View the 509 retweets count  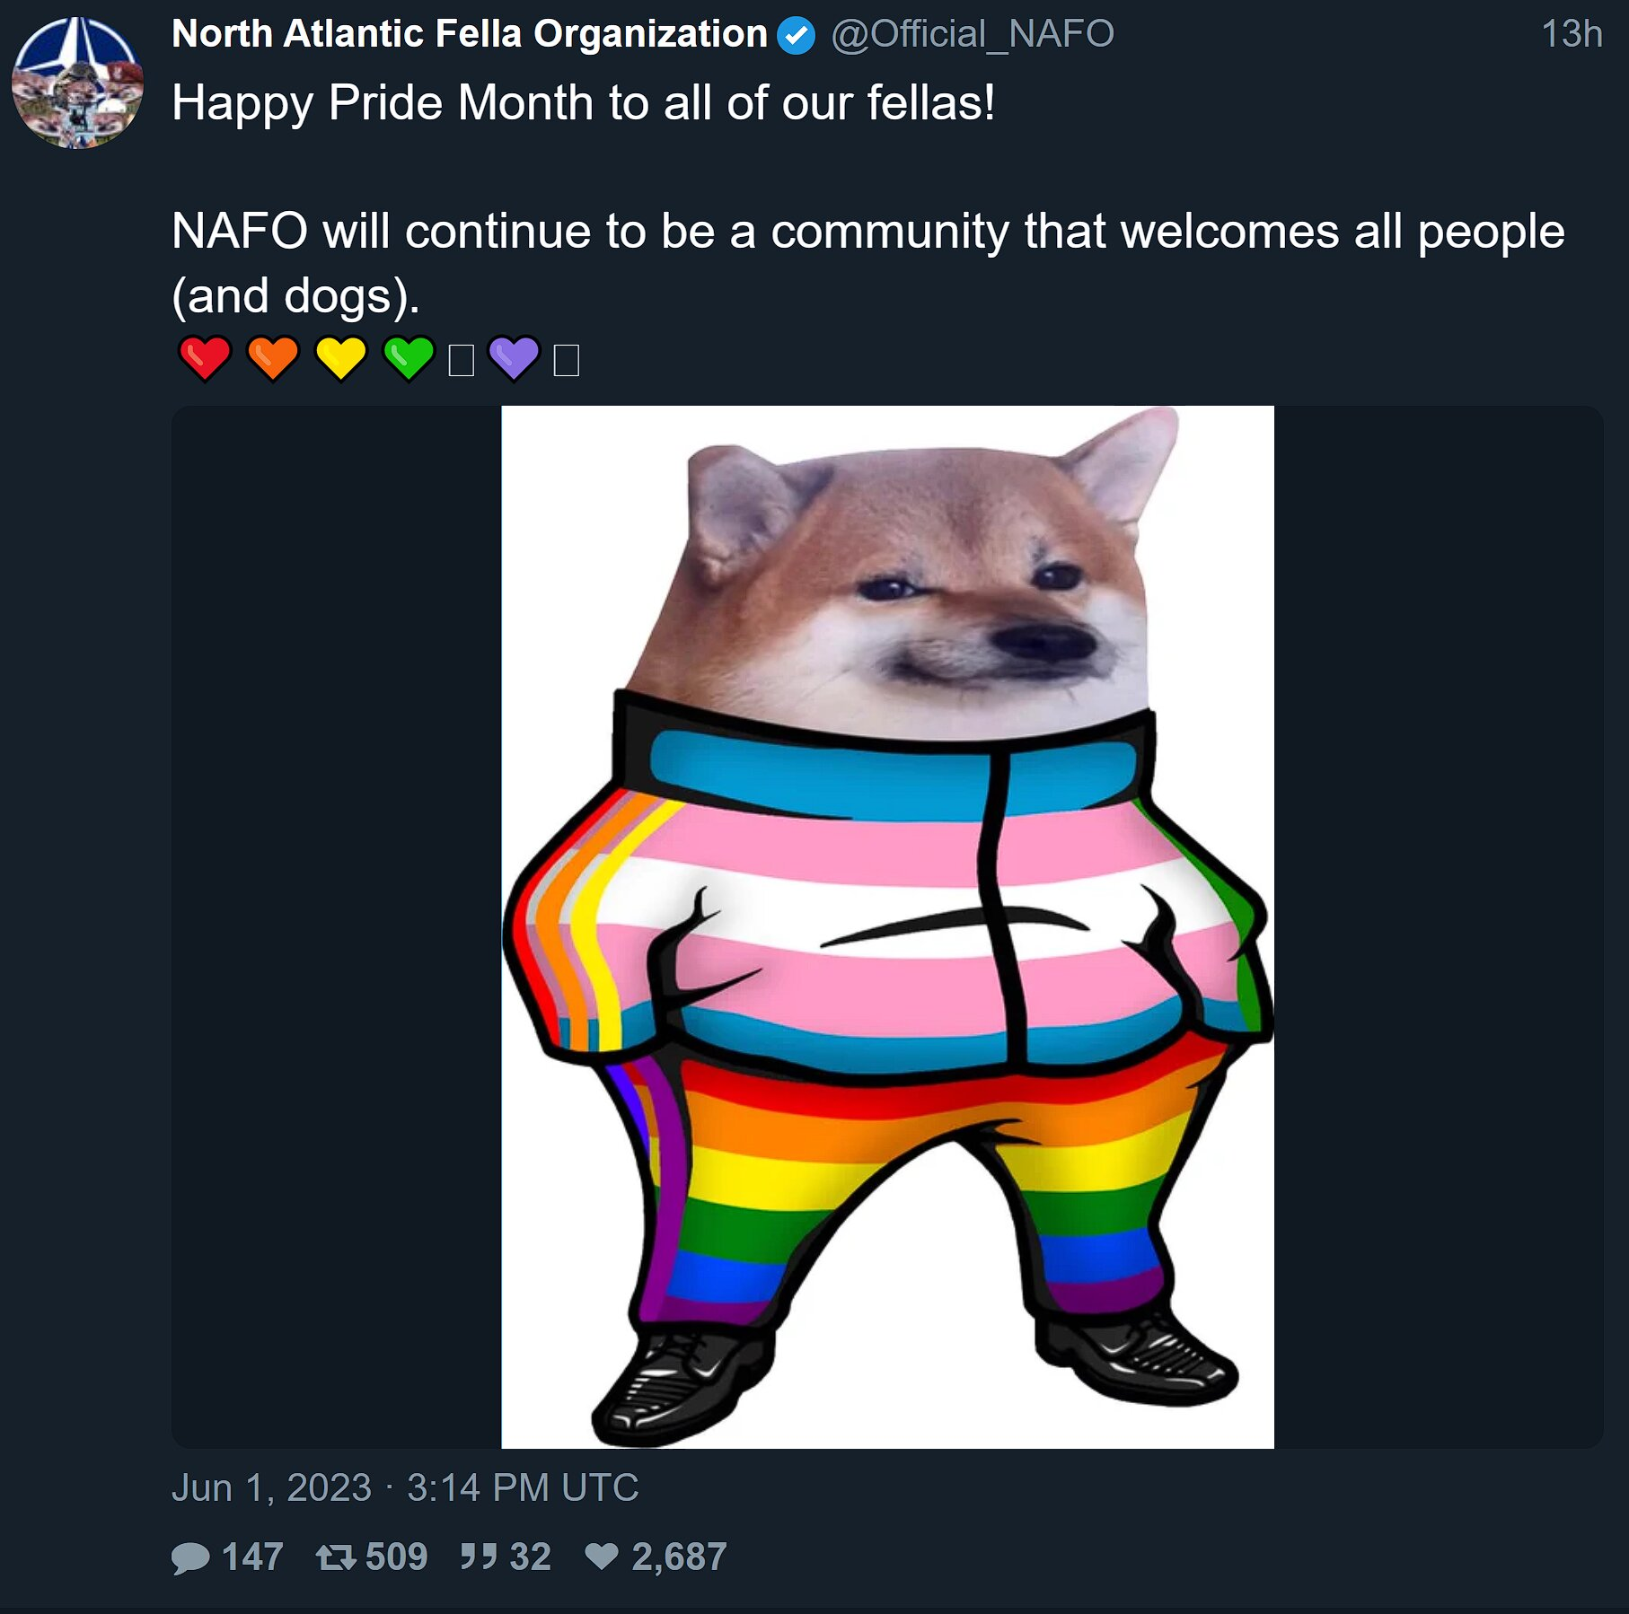[x=396, y=1557]
